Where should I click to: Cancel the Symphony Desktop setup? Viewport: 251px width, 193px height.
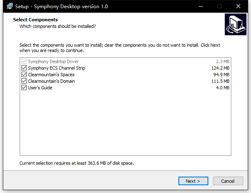click(228, 181)
